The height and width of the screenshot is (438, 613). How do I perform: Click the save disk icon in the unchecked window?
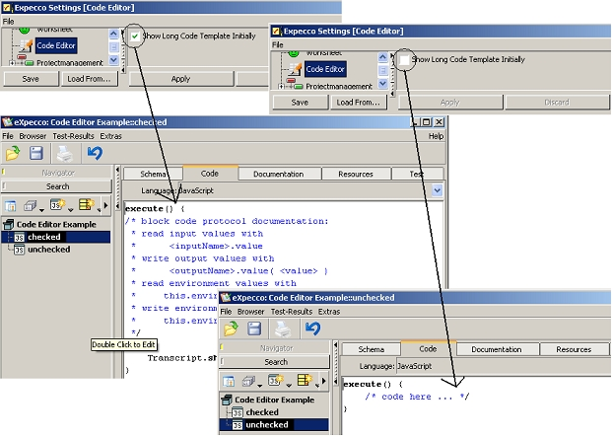click(255, 328)
